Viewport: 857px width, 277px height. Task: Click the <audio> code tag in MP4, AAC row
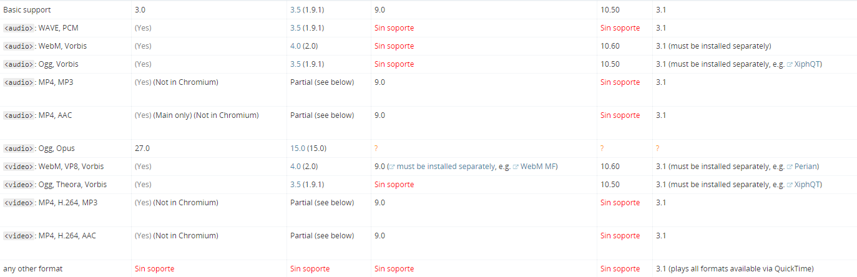point(19,115)
